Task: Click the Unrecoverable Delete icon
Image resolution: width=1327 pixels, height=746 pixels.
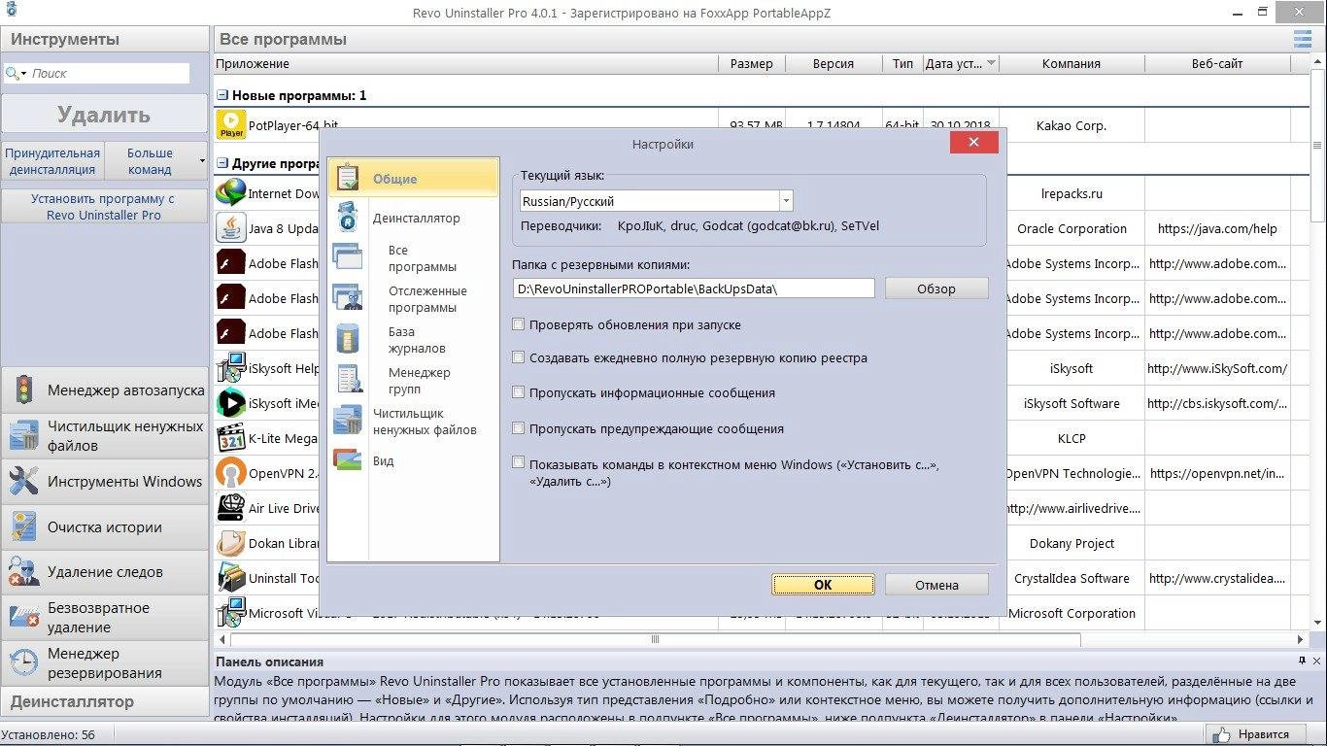Action: [x=23, y=616]
